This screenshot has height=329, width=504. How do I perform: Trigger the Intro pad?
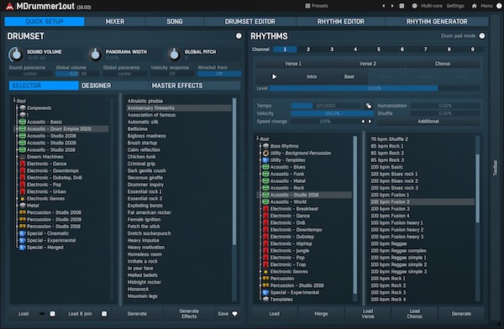[312, 76]
